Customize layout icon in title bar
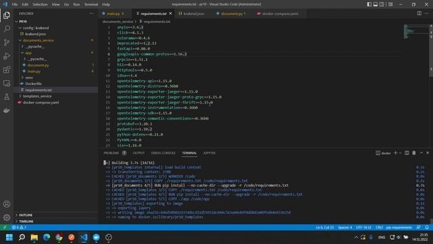The image size is (433, 244). pos(390,4)
